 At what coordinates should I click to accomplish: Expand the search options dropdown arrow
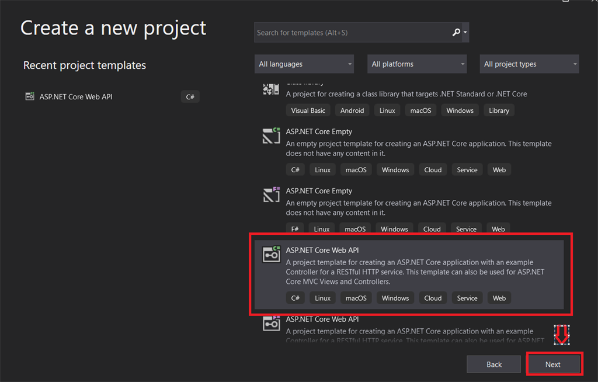coord(465,33)
